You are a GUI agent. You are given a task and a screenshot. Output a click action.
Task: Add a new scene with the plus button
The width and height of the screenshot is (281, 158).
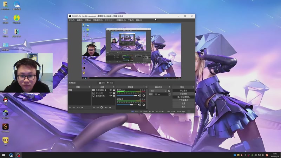pos(70,107)
